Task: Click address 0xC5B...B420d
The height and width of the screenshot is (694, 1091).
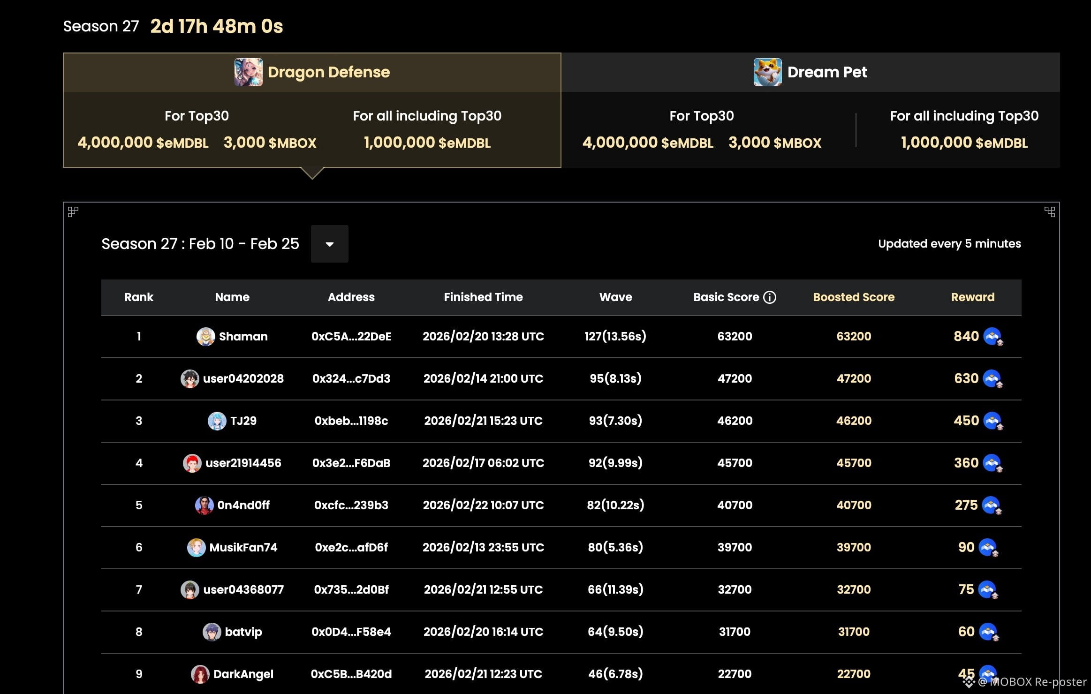Action: 351,674
